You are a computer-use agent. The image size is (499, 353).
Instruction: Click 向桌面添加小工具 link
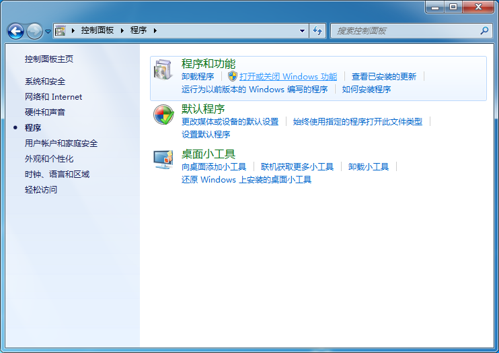214,166
